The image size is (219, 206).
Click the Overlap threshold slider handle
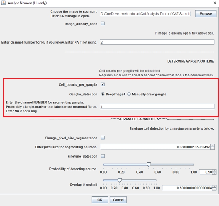coord(119,180)
